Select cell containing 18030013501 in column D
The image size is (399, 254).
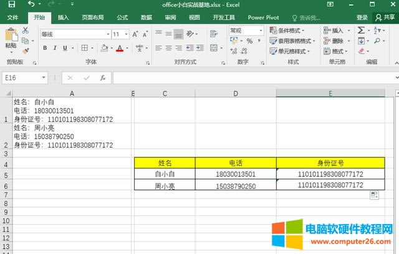tap(236, 174)
